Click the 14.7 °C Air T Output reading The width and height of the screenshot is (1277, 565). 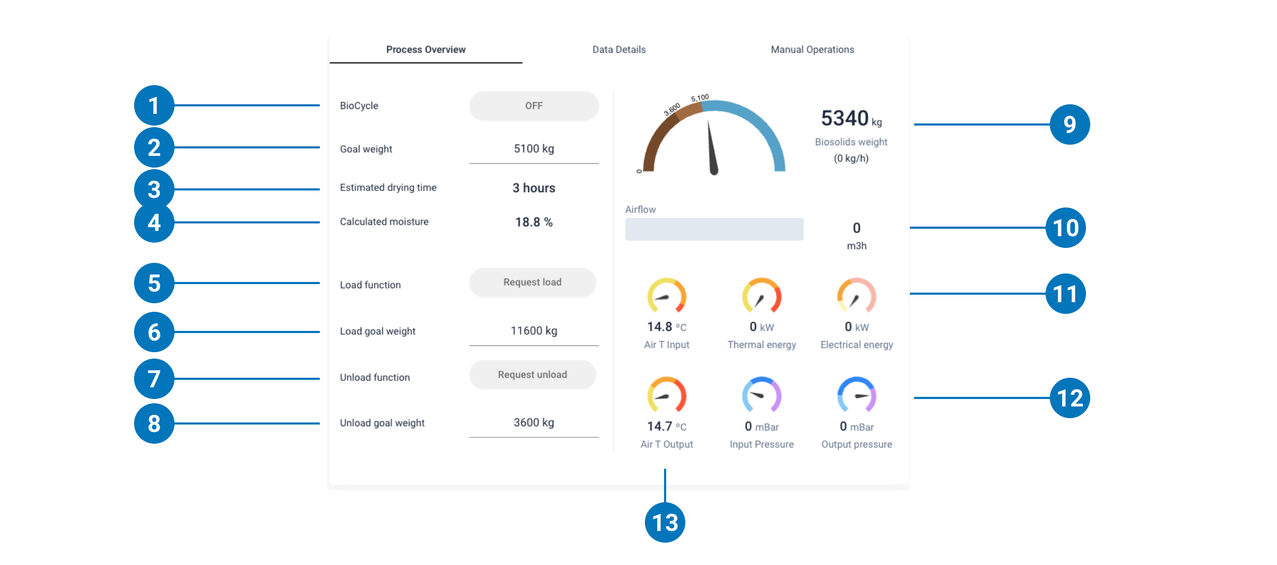click(x=667, y=426)
